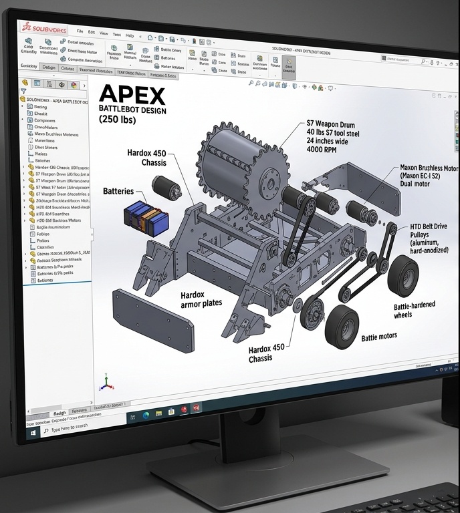Open dropdown arrow next to the Save icon

click(177, 40)
